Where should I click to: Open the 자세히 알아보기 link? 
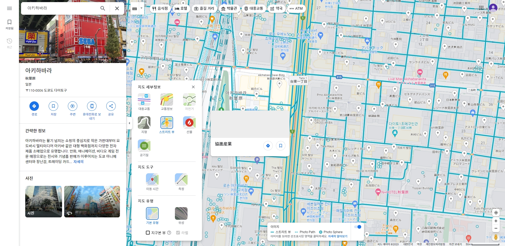[x=338, y=236]
